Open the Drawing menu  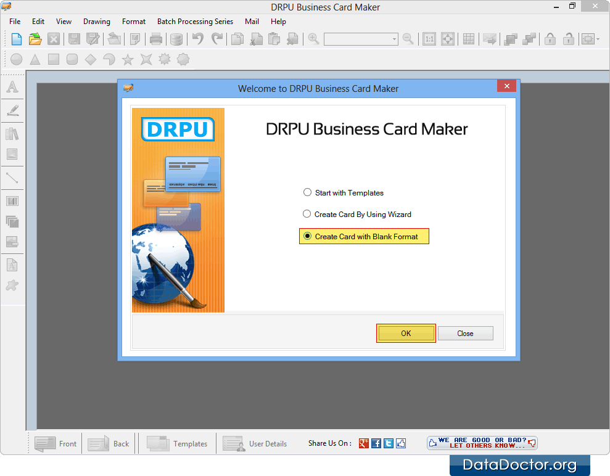(97, 22)
